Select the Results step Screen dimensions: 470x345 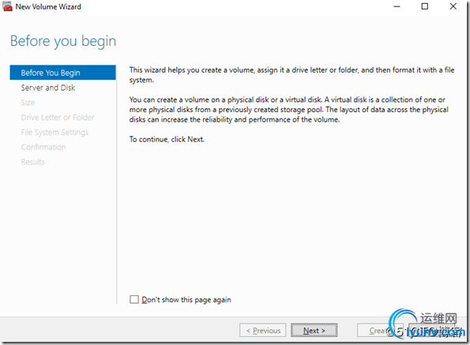[32, 162]
